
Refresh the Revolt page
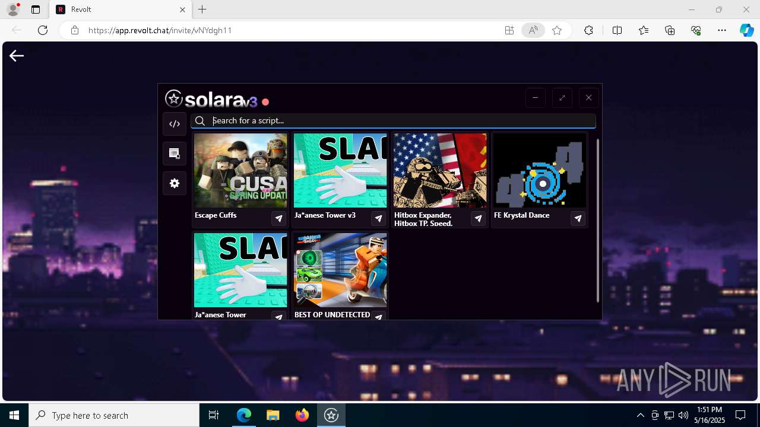tap(43, 30)
